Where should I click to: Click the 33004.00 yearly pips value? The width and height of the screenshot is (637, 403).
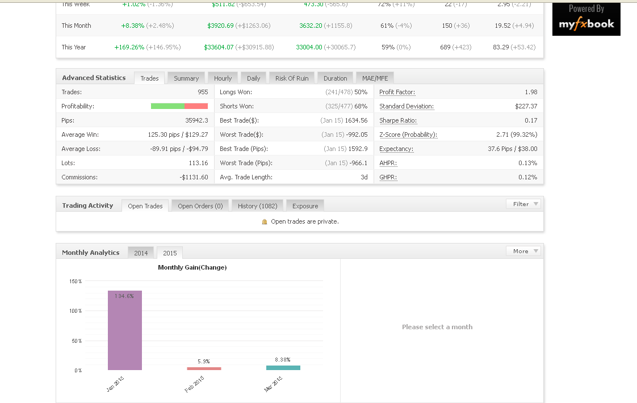(309, 47)
